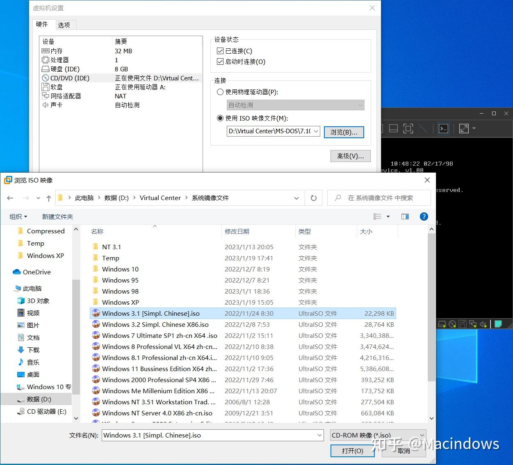The width and height of the screenshot is (513, 465).
Task: Select 桌面 in navigation pane
Action: (x=28, y=374)
